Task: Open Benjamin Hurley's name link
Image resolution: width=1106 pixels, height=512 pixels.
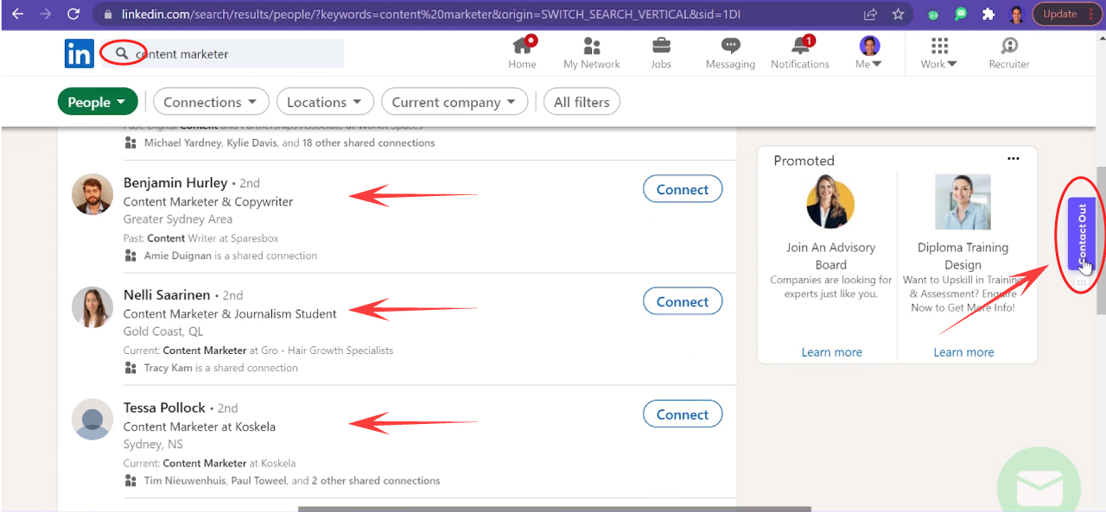Action: pos(175,182)
